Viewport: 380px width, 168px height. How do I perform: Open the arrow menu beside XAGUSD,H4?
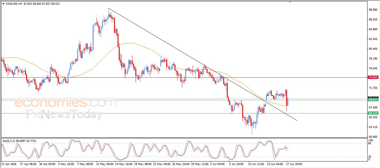tap(3, 4)
